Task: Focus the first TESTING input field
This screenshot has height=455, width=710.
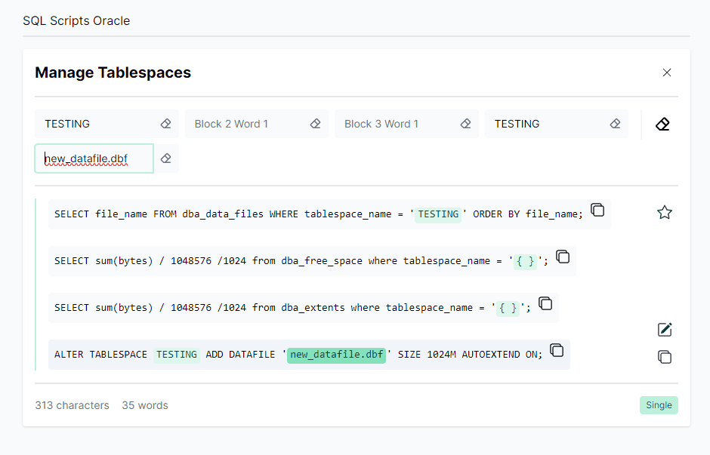Action: (95, 124)
